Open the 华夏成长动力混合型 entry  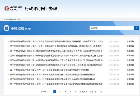pos(53,79)
